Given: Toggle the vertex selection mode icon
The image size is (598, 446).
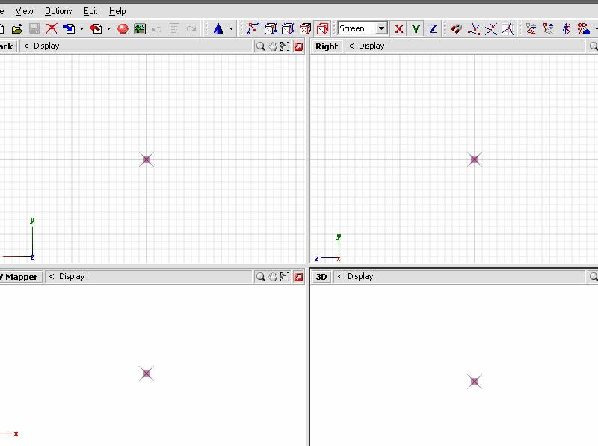Looking at the screenshot, I should 253,29.
